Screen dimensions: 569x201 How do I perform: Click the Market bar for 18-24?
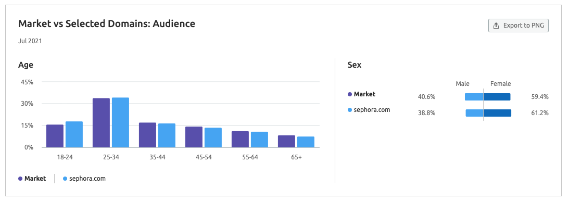(55, 136)
